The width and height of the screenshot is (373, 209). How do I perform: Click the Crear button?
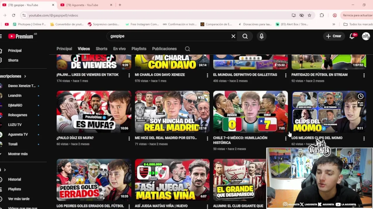333,36
